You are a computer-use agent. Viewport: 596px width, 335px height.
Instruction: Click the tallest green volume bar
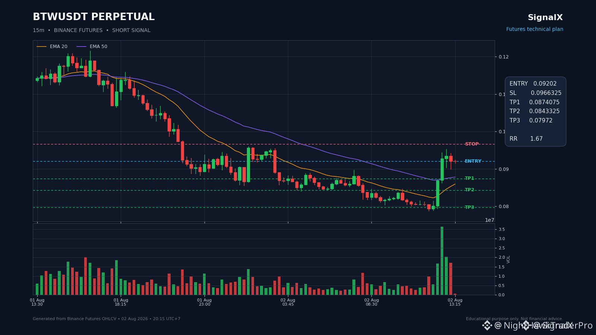point(442,261)
